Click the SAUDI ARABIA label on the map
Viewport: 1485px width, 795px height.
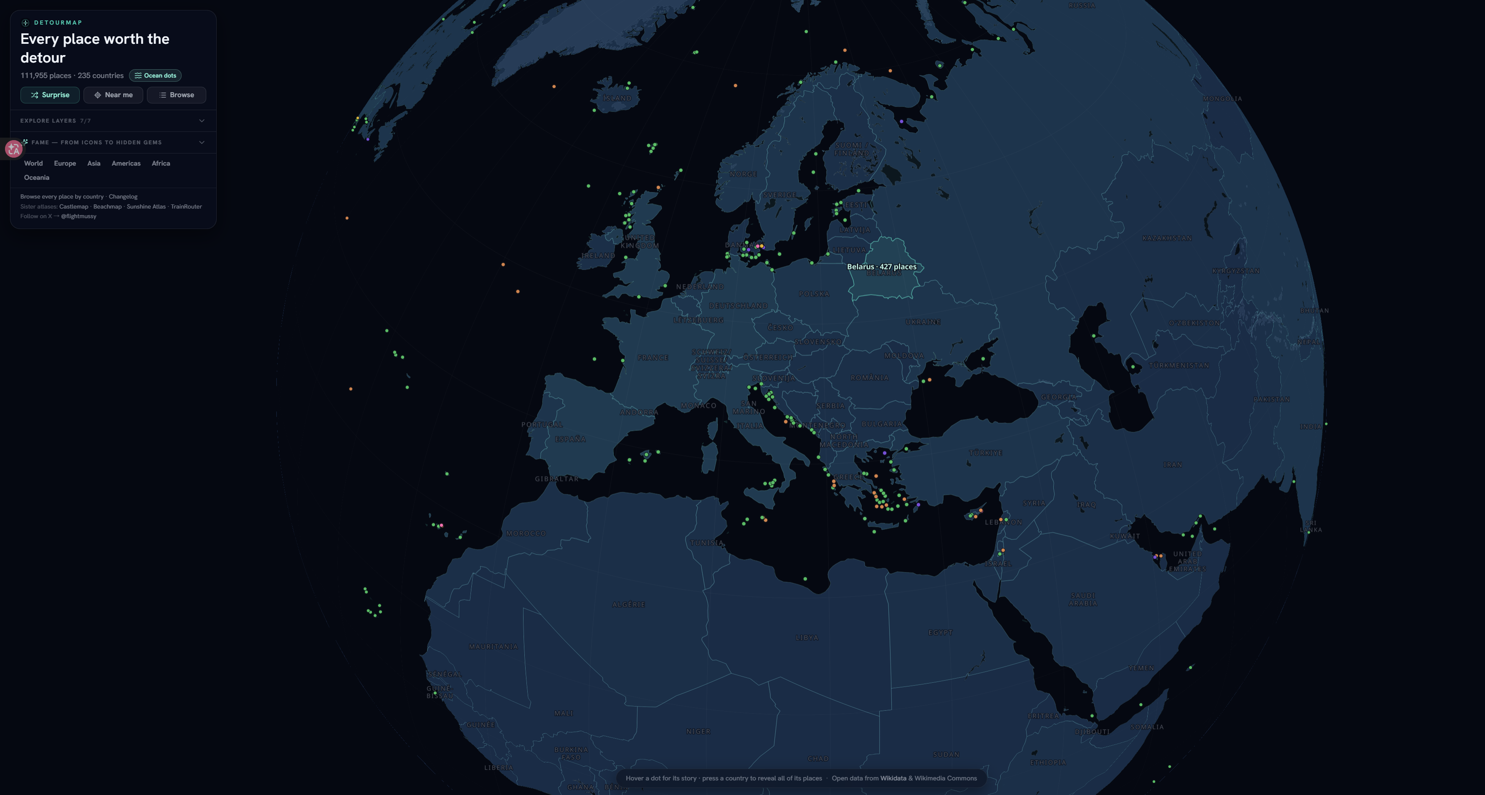click(x=1083, y=600)
